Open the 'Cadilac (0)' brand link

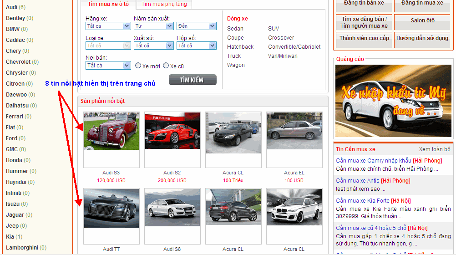[x=20, y=40]
